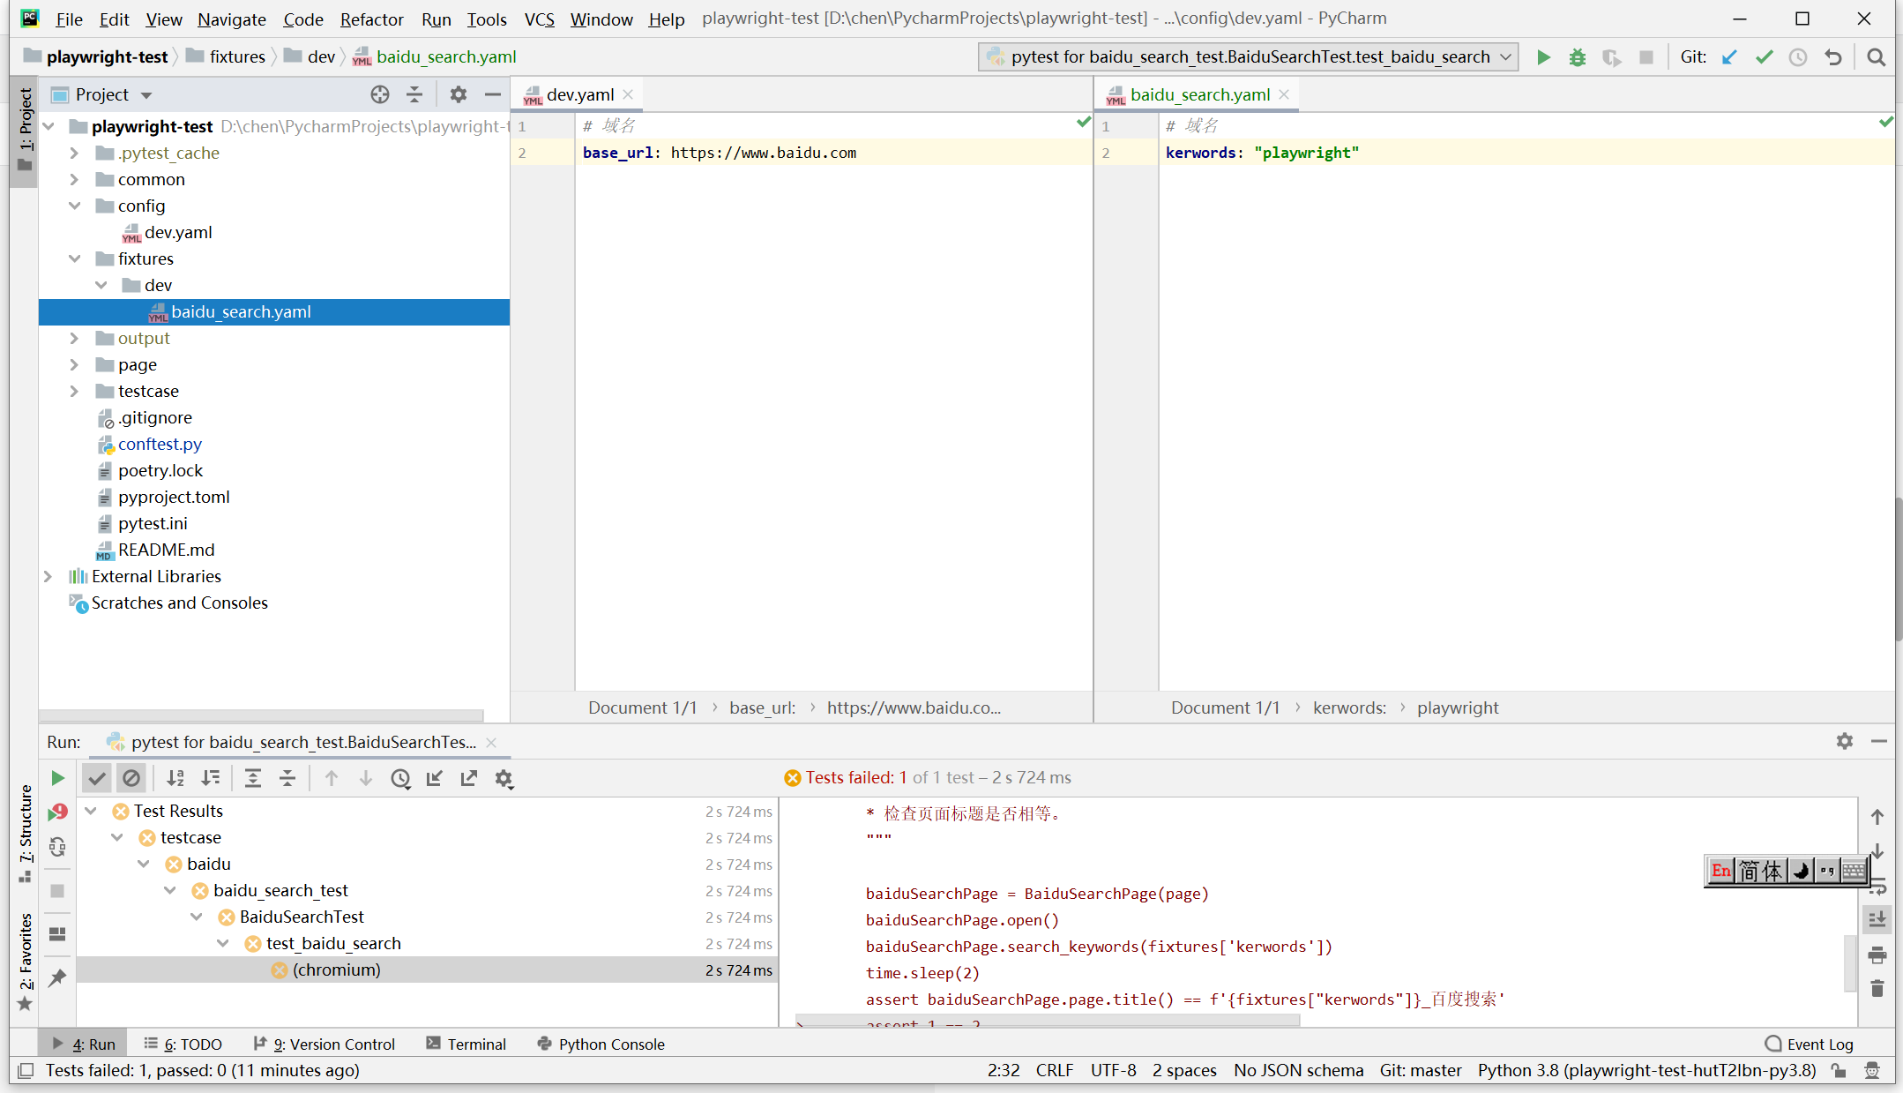Click the green Run button in top toolbar
This screenshot has height=1093, width=1903.
coord(1543,57)
